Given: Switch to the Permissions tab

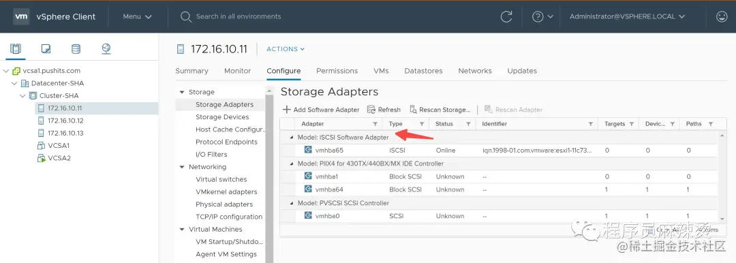Looking at the screenshot, I should point(337,71).
